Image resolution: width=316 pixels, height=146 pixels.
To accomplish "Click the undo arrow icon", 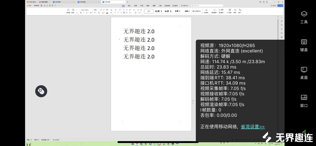I will (x=55, y=5).
